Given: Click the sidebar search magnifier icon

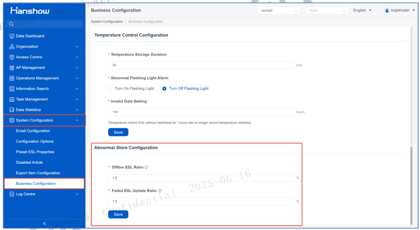Looking at the screenshot, I should [x=11, y=24].
